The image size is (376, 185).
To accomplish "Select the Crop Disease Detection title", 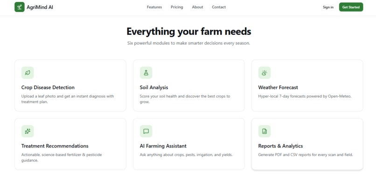I will (48, 87).
